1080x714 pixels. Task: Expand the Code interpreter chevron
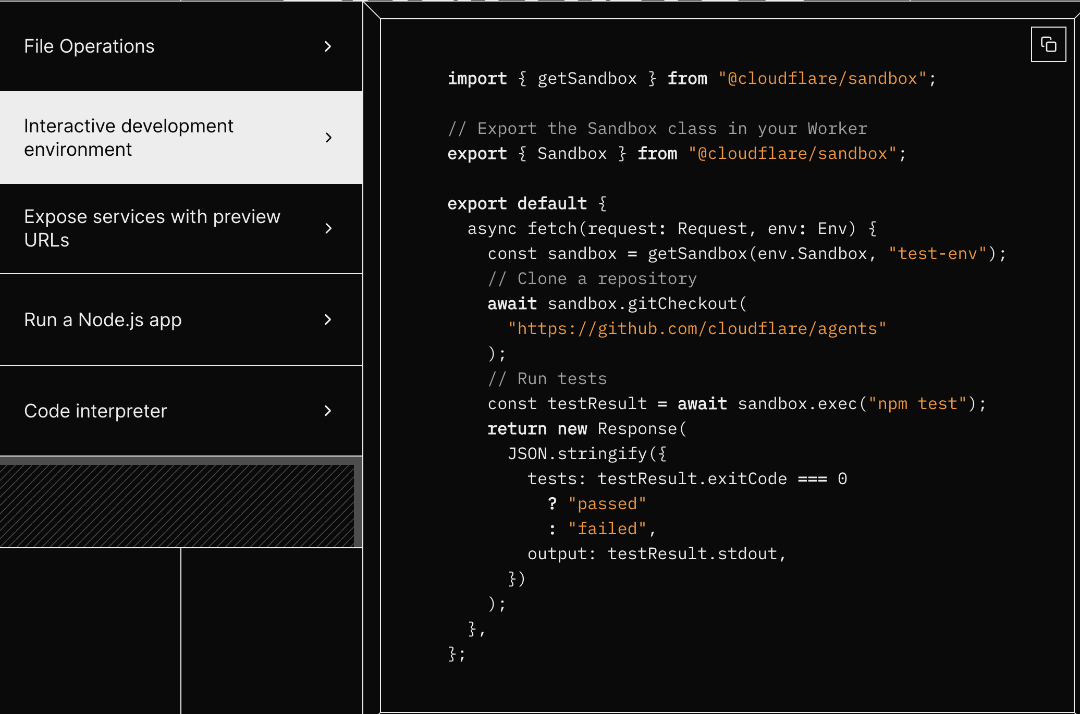tap(328, 411)
